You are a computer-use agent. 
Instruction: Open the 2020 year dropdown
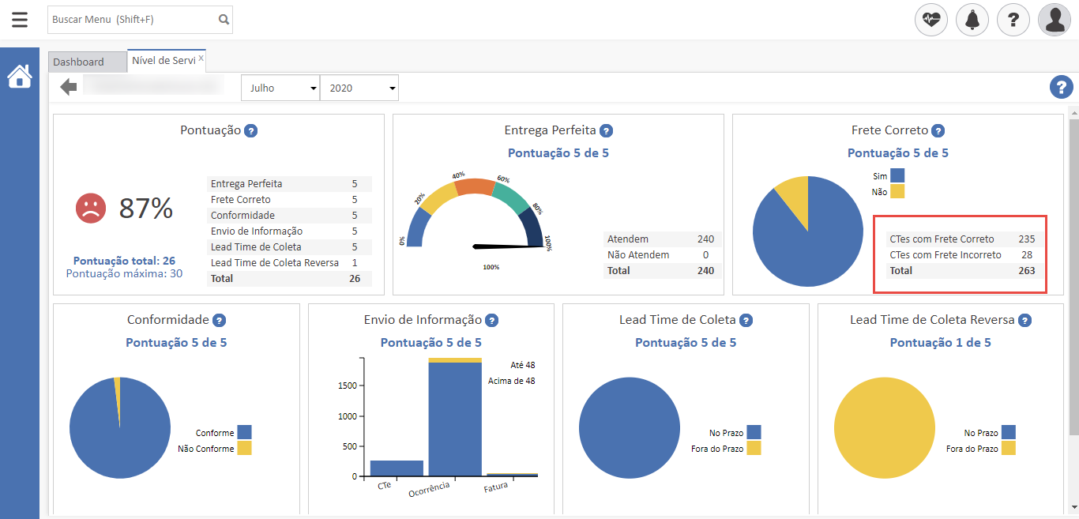tap(359, 88)
